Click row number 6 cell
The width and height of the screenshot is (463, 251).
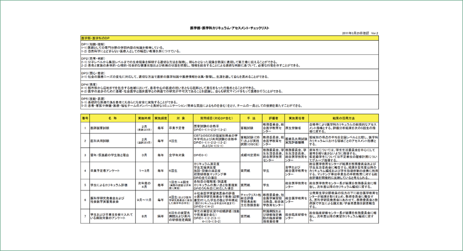coord(85,200)
